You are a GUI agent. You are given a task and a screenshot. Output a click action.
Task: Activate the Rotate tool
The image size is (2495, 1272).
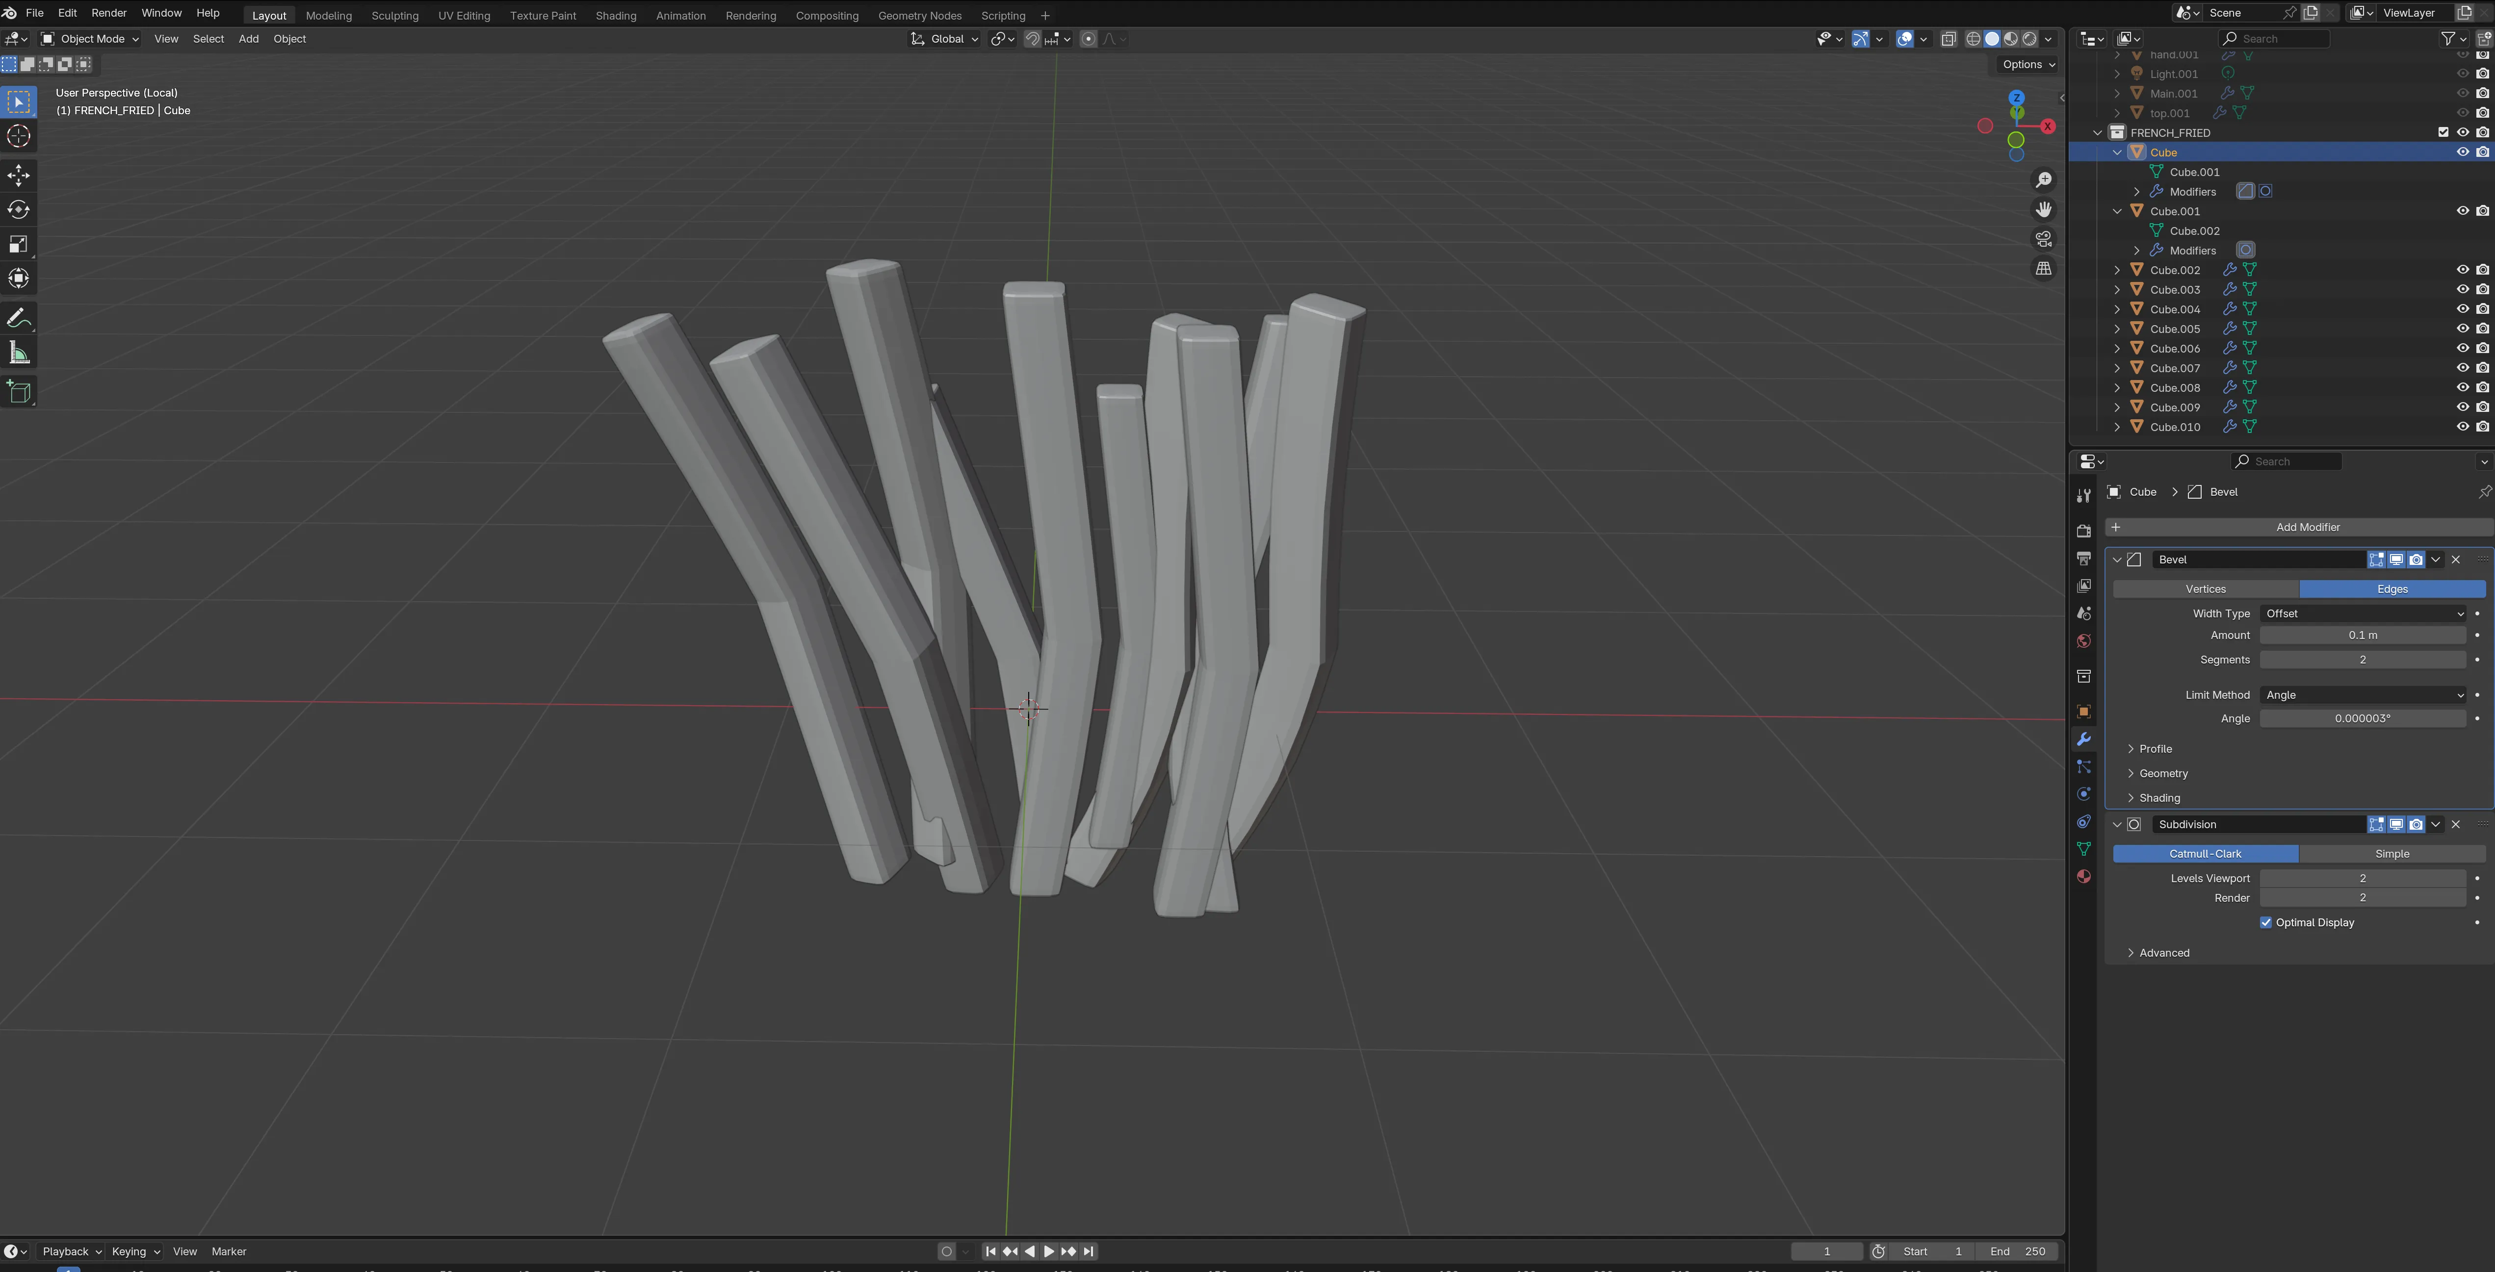click(19, 210)
